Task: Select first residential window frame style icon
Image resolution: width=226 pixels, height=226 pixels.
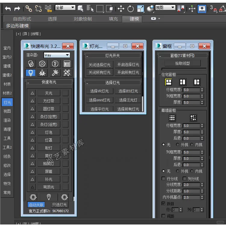Action: tap(168, 82)
